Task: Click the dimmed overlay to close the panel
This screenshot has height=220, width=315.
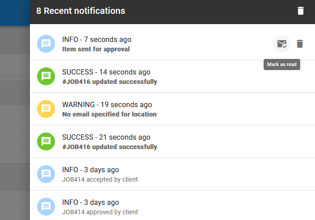Action: (x=15, y=120)
